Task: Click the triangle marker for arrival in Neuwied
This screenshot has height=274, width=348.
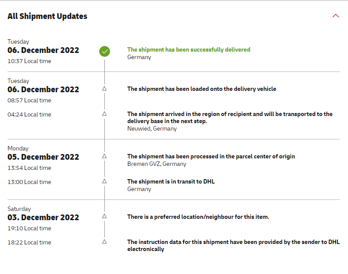Action: pos(104,114)
